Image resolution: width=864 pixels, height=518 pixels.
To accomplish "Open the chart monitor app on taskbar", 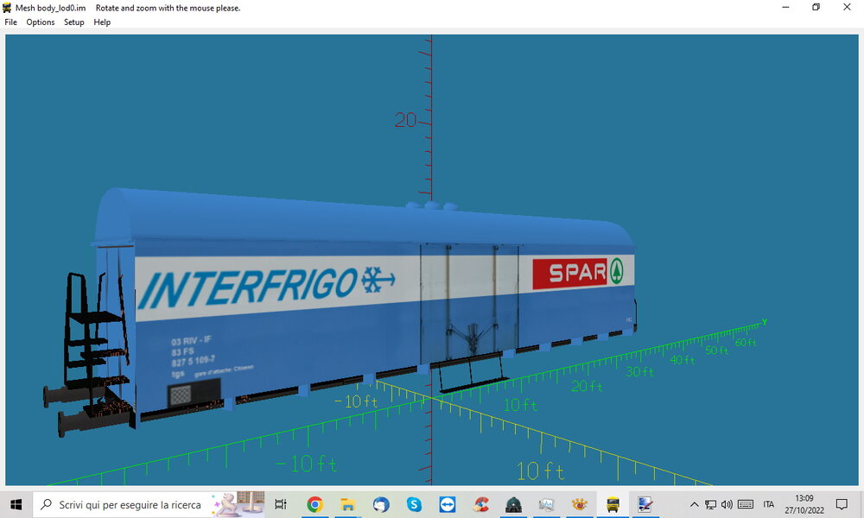I will [547, 504].
